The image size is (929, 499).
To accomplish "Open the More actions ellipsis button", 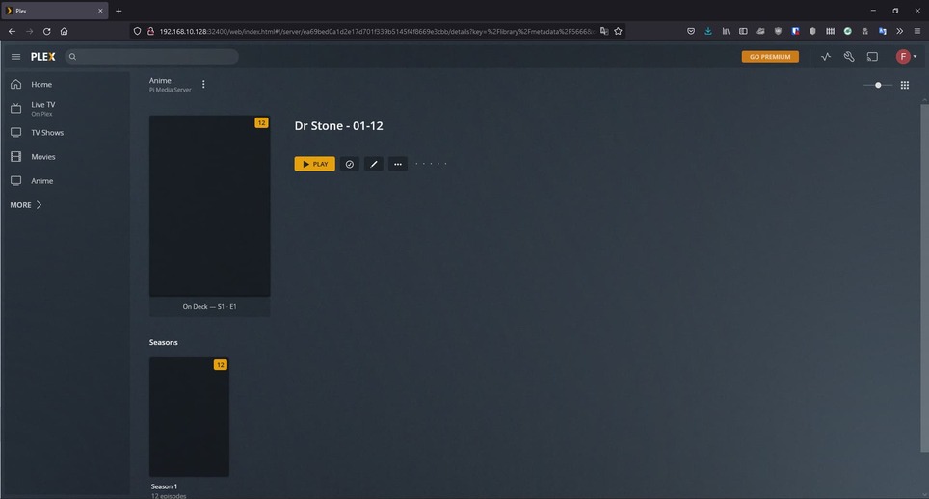I will (x=398, y=164).
